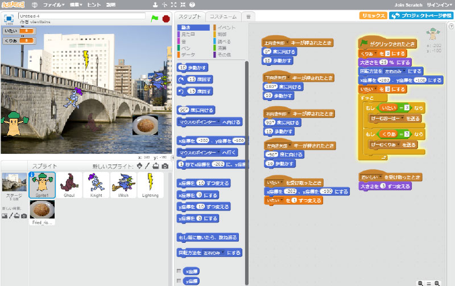Screen dimensions: 455x286
Task: Toggle the x座標 reporter checkbox
Action: coord(179,271)
